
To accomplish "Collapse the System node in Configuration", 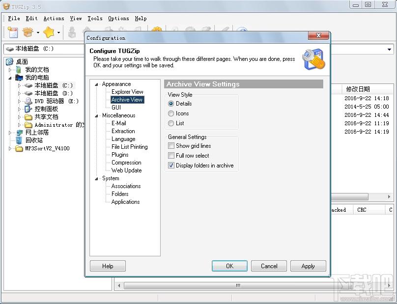I will 96,179.
